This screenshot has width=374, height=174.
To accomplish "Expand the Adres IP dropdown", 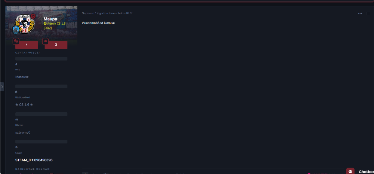I will (x=125, y=13).
